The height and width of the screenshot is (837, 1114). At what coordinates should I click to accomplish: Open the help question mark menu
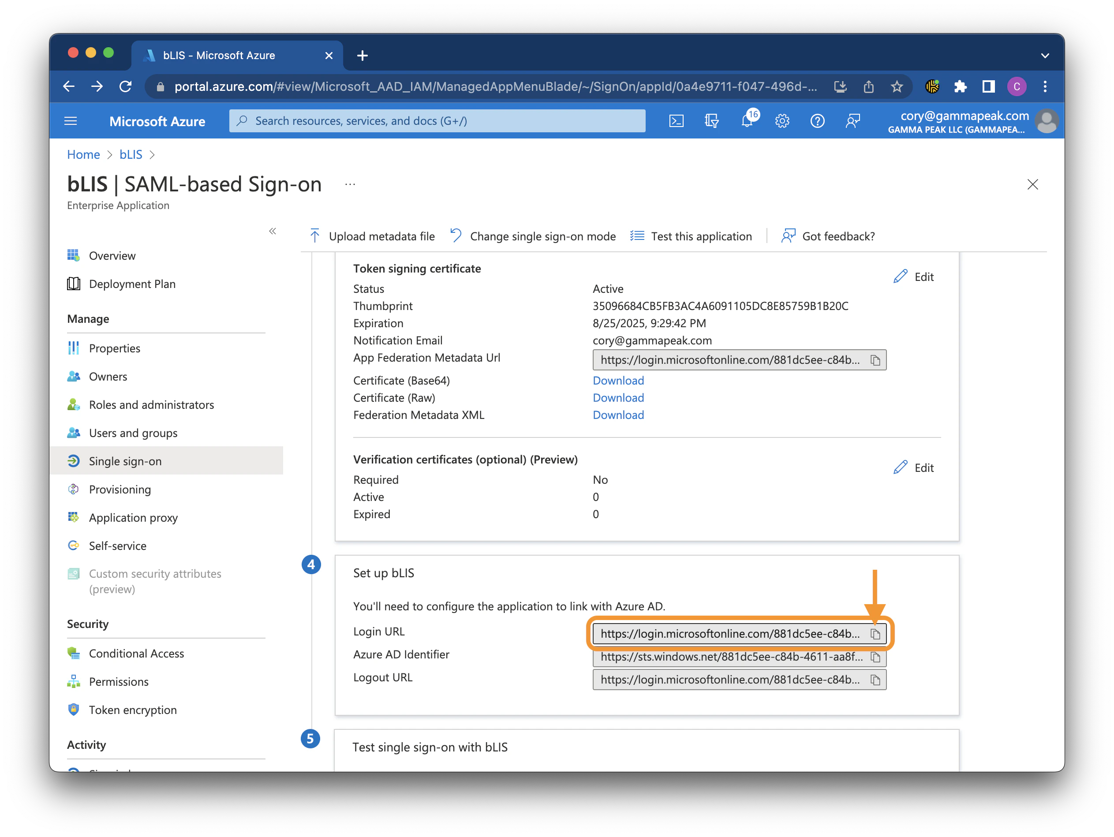[817, 121]
